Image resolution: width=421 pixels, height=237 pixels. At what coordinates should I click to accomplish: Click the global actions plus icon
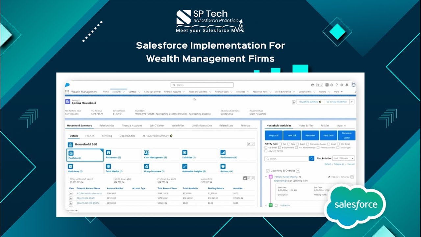328,85
